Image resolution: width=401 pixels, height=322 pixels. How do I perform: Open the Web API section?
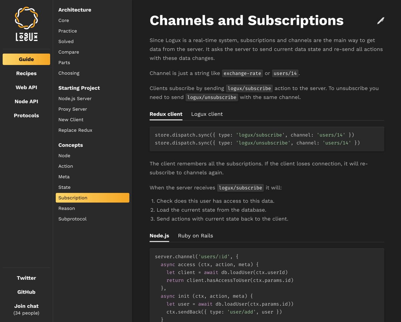tap(26, 87)
